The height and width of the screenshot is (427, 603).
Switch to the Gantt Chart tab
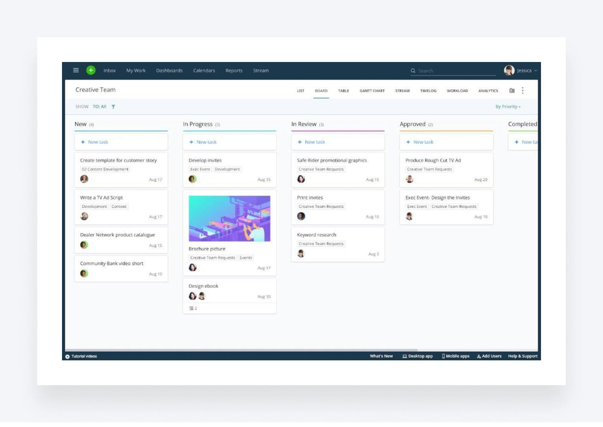coord(372,91)
